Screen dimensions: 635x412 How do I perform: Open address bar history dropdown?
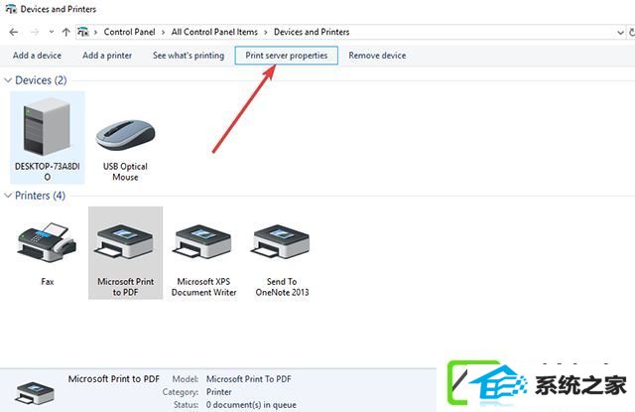[x=620, y=33]
